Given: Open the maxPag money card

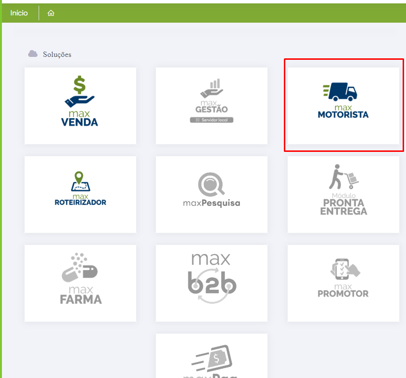Looking at the screenshot, I should (211, 356).
